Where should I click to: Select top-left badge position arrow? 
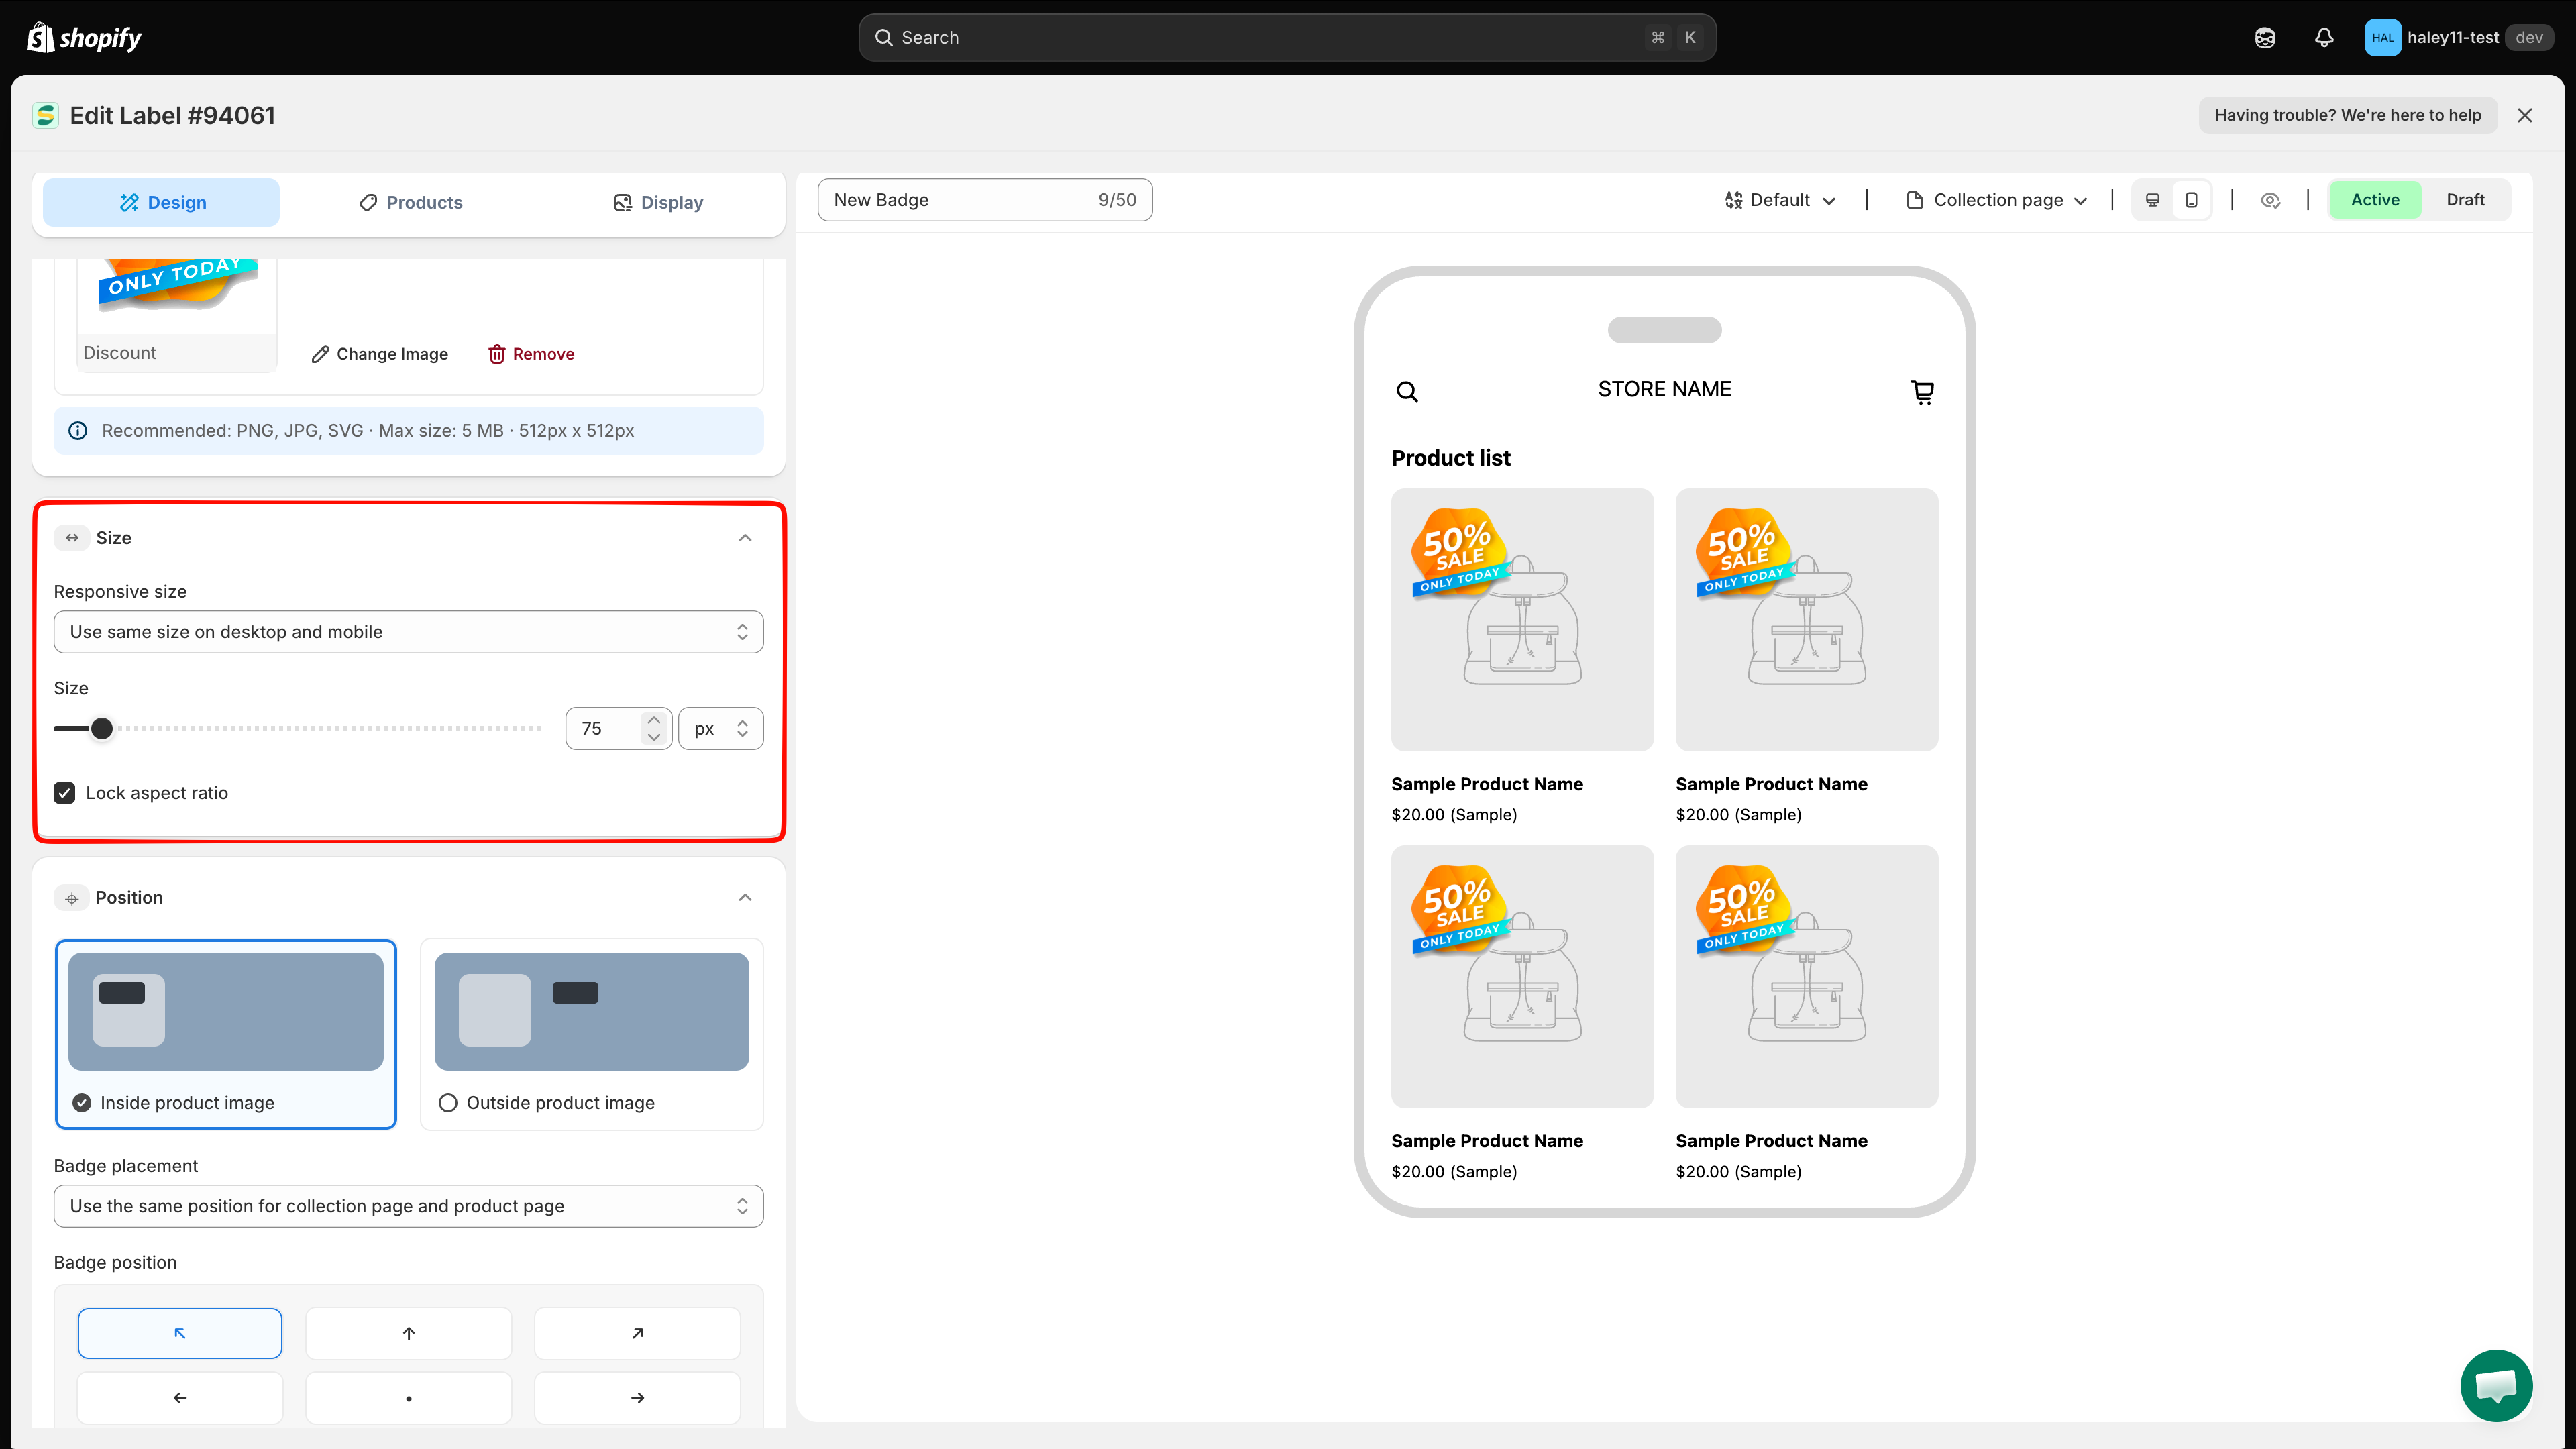[x=180, y=1333]
